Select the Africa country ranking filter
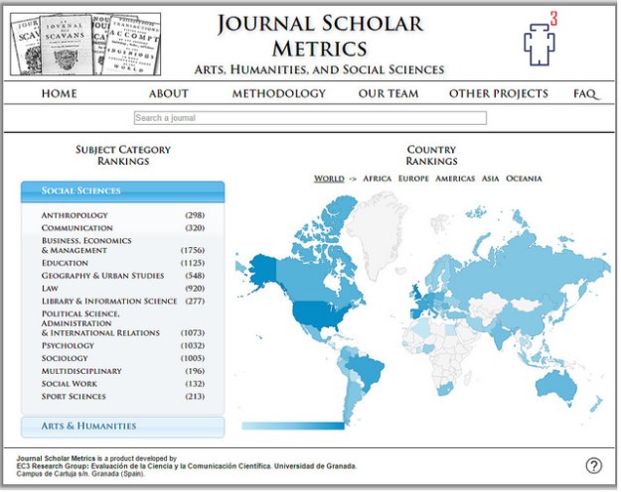 click(x=378, y=179)
